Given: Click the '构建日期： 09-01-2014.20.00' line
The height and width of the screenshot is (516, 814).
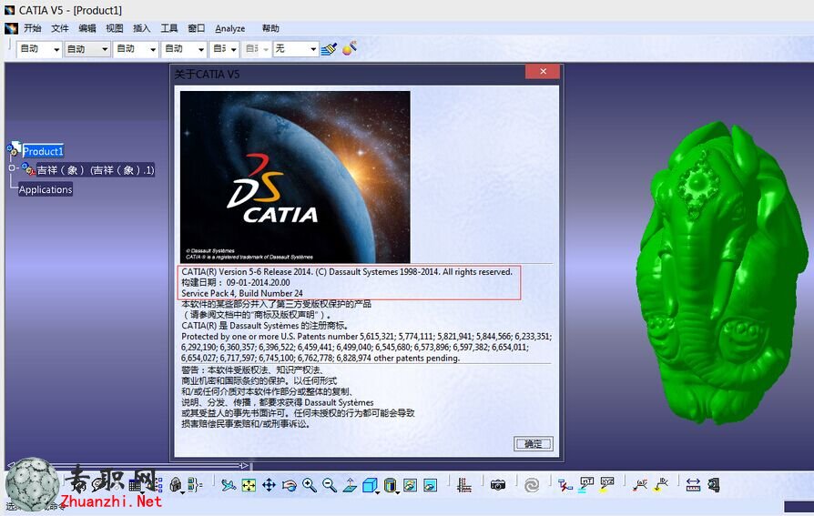Looking at the screenshot, I should 236,282.
